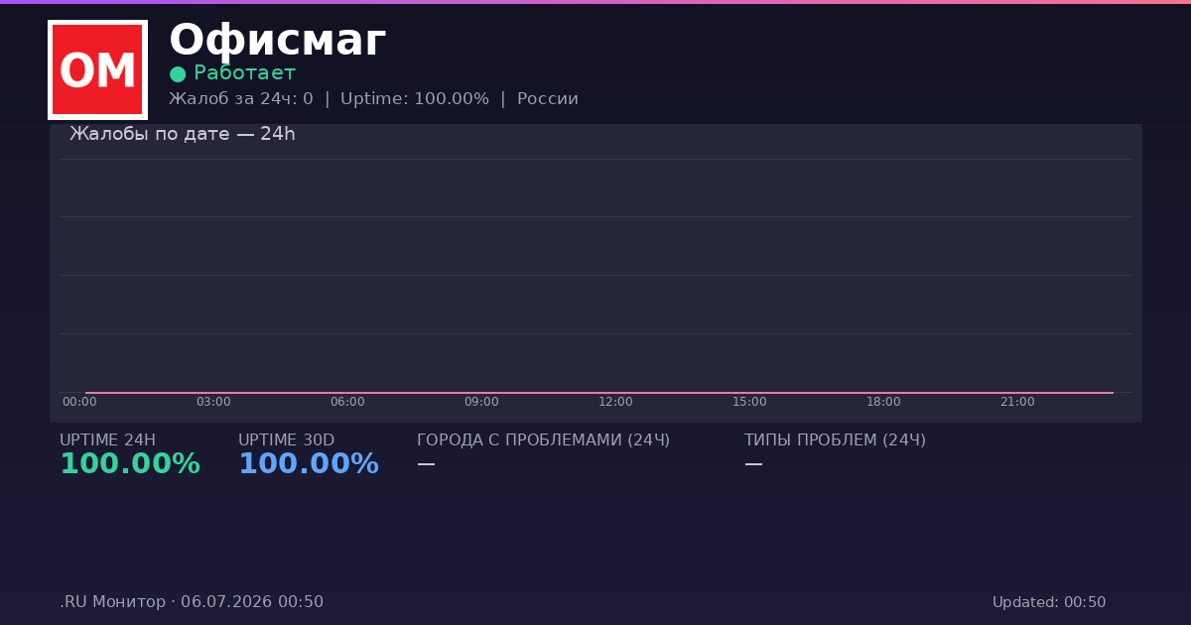Click the green status dot beside Работает
Screen dimensions: 1191x625
point(178,74)
